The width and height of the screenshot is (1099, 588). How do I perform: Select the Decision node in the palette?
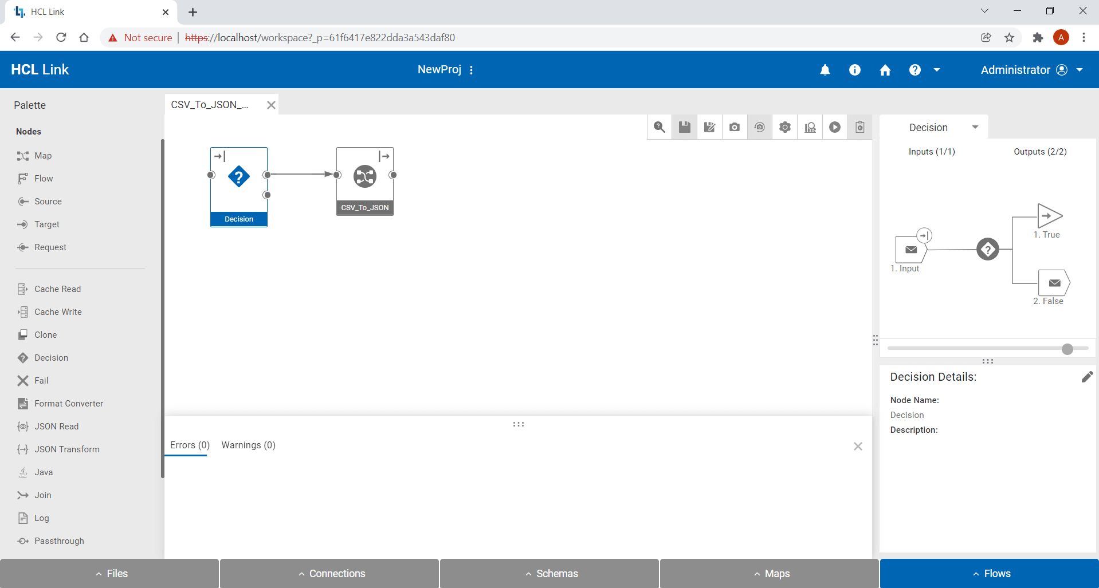click(x=50, y=357)
